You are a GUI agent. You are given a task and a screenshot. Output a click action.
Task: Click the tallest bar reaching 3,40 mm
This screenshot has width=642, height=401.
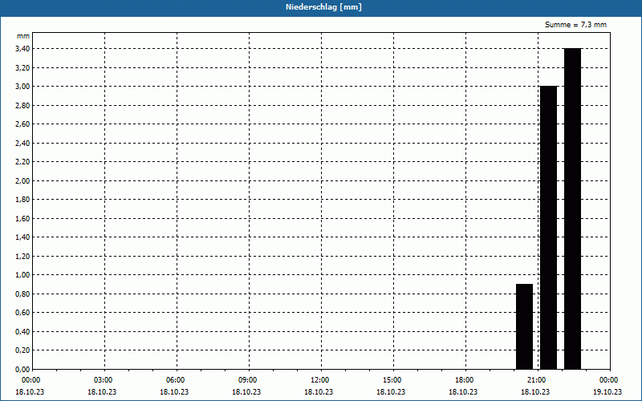tap(572, 209)
